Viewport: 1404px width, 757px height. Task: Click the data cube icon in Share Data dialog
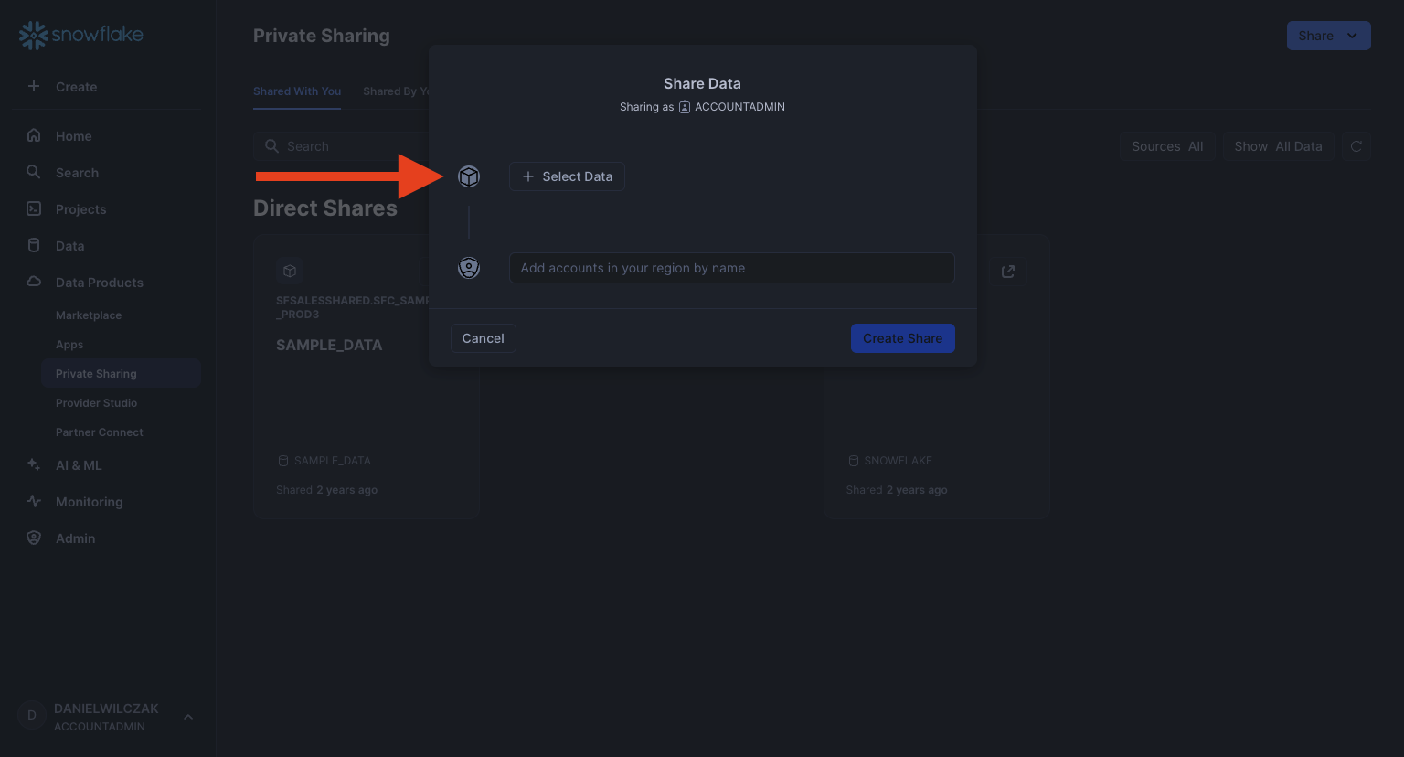pyautogui.click(x=469, y=176)
